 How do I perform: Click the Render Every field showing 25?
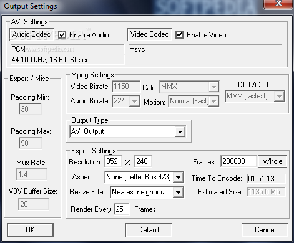pos(122,209)
